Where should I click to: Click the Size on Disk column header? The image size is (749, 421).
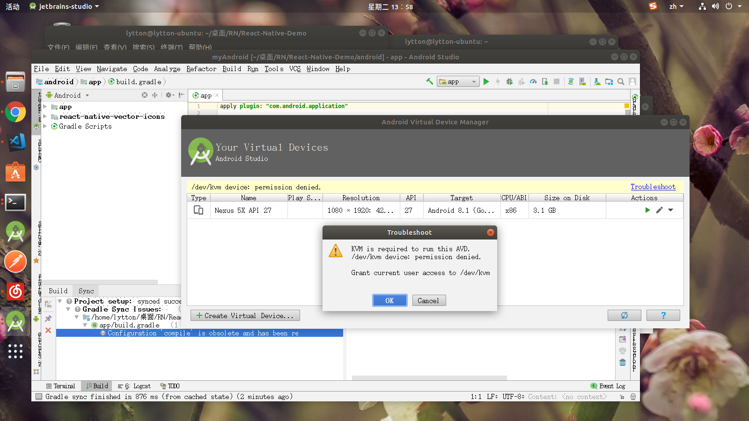[x=567, y=198]
